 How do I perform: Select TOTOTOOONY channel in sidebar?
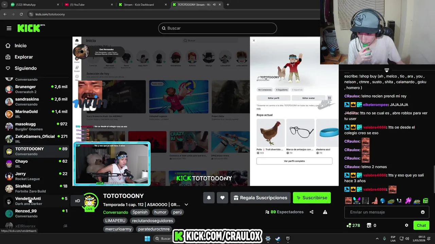pyautogui.click(x=36, y=151)
